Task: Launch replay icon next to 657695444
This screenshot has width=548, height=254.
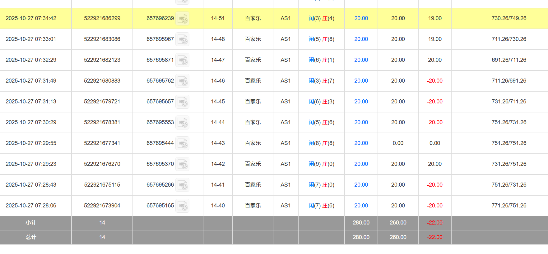Action: pyautogui.click(x=182, y=143)
